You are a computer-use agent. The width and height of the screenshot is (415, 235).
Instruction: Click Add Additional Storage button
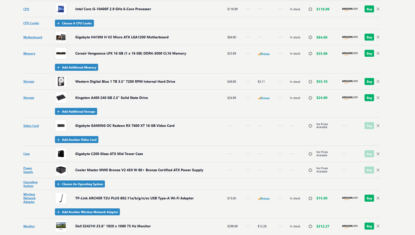pos(76,112)
